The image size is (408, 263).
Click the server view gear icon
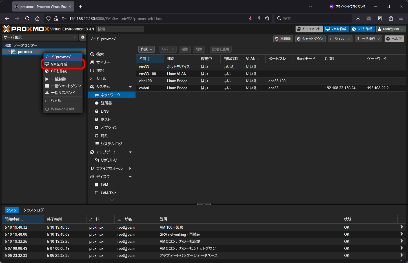coord(83,37)
